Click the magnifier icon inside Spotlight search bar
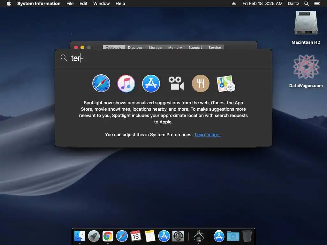 tap(64, 58)
